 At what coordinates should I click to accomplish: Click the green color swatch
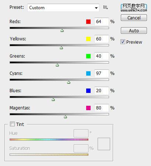88,56
